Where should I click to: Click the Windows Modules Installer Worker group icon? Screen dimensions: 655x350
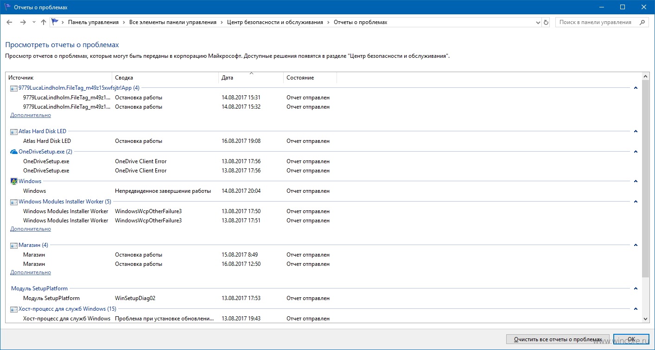(x=13, y=202)
